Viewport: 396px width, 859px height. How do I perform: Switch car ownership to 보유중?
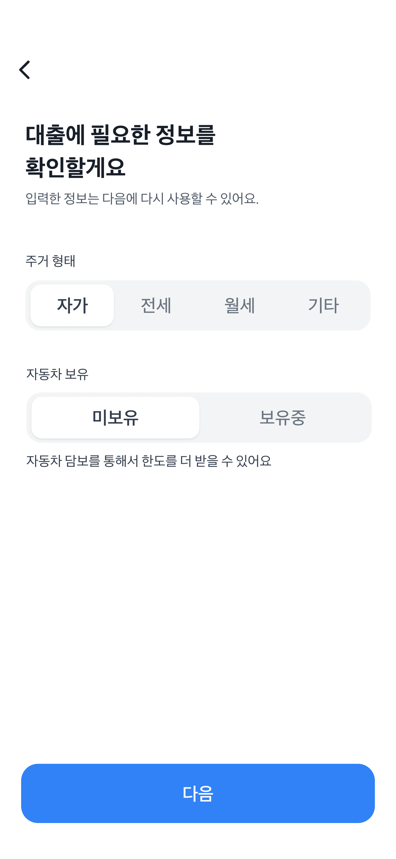pos(282,417)
